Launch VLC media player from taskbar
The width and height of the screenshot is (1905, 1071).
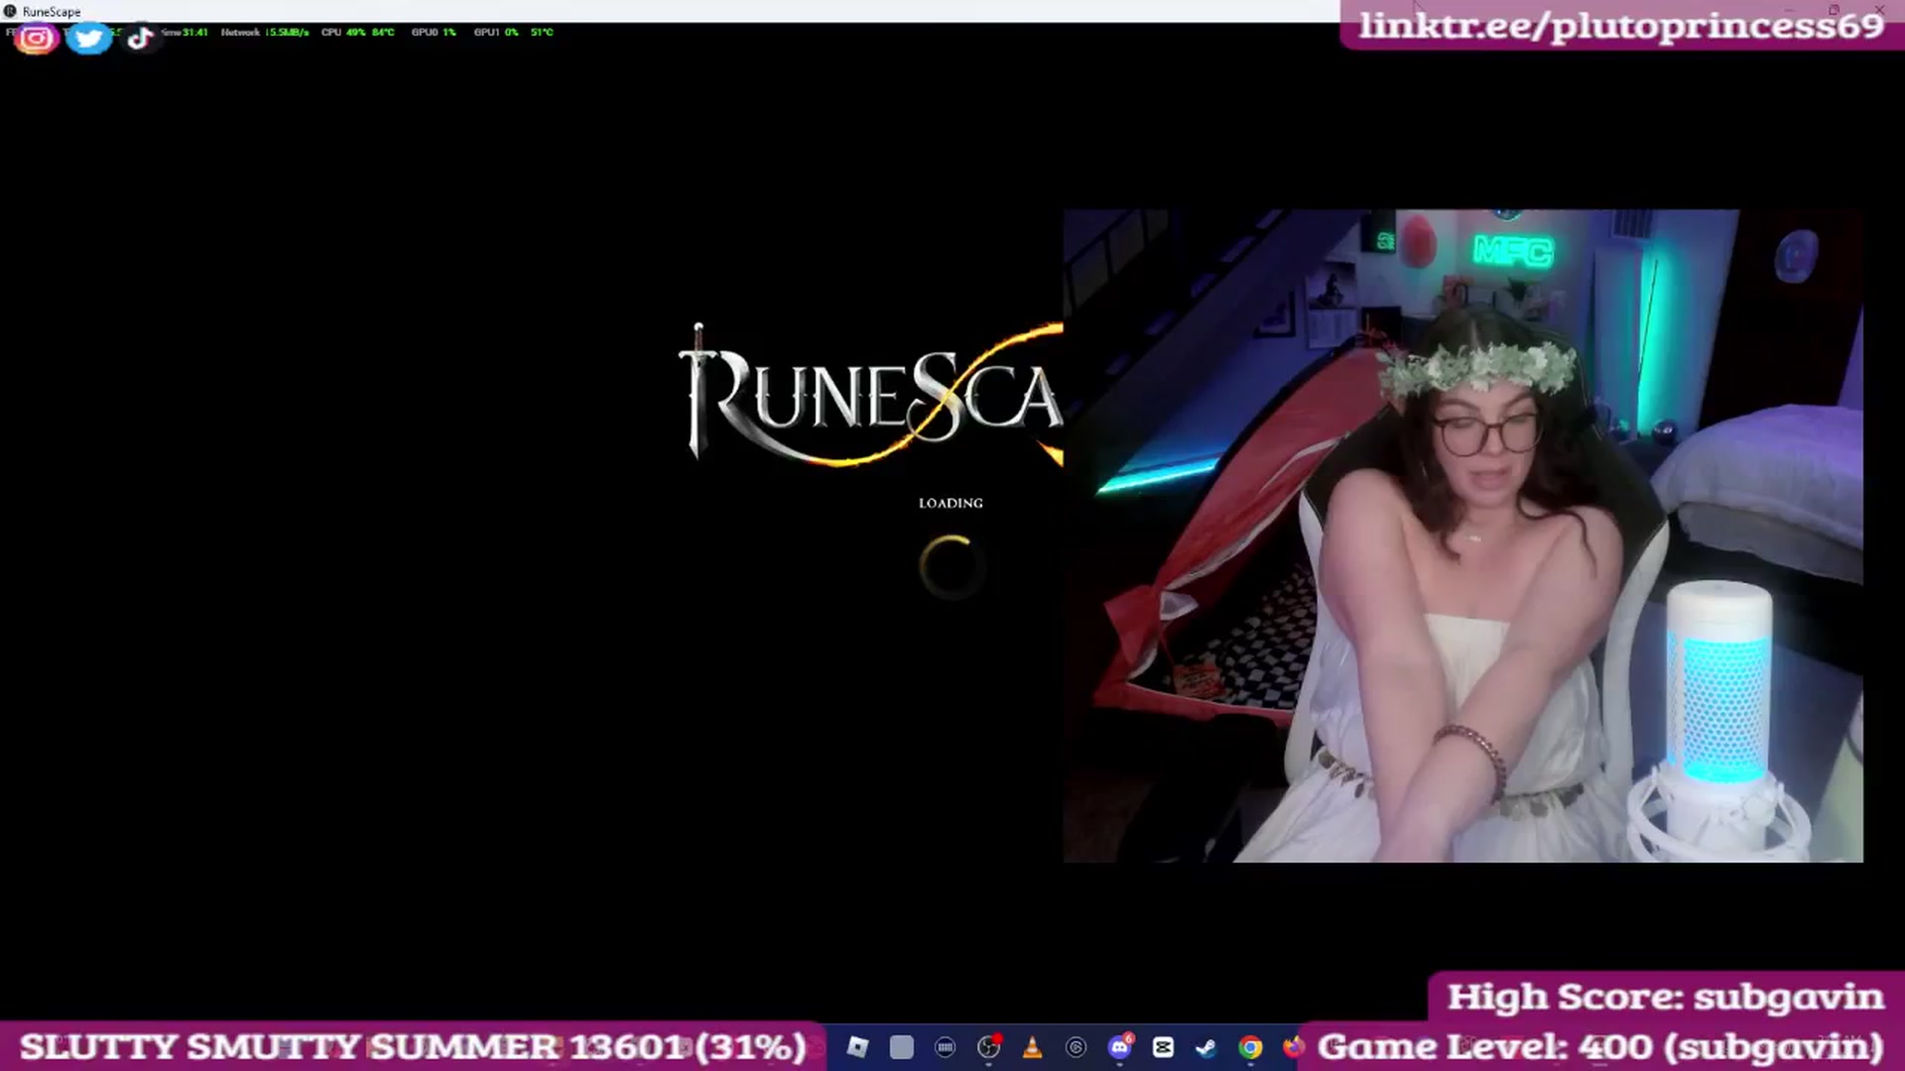[1032, 1047]
